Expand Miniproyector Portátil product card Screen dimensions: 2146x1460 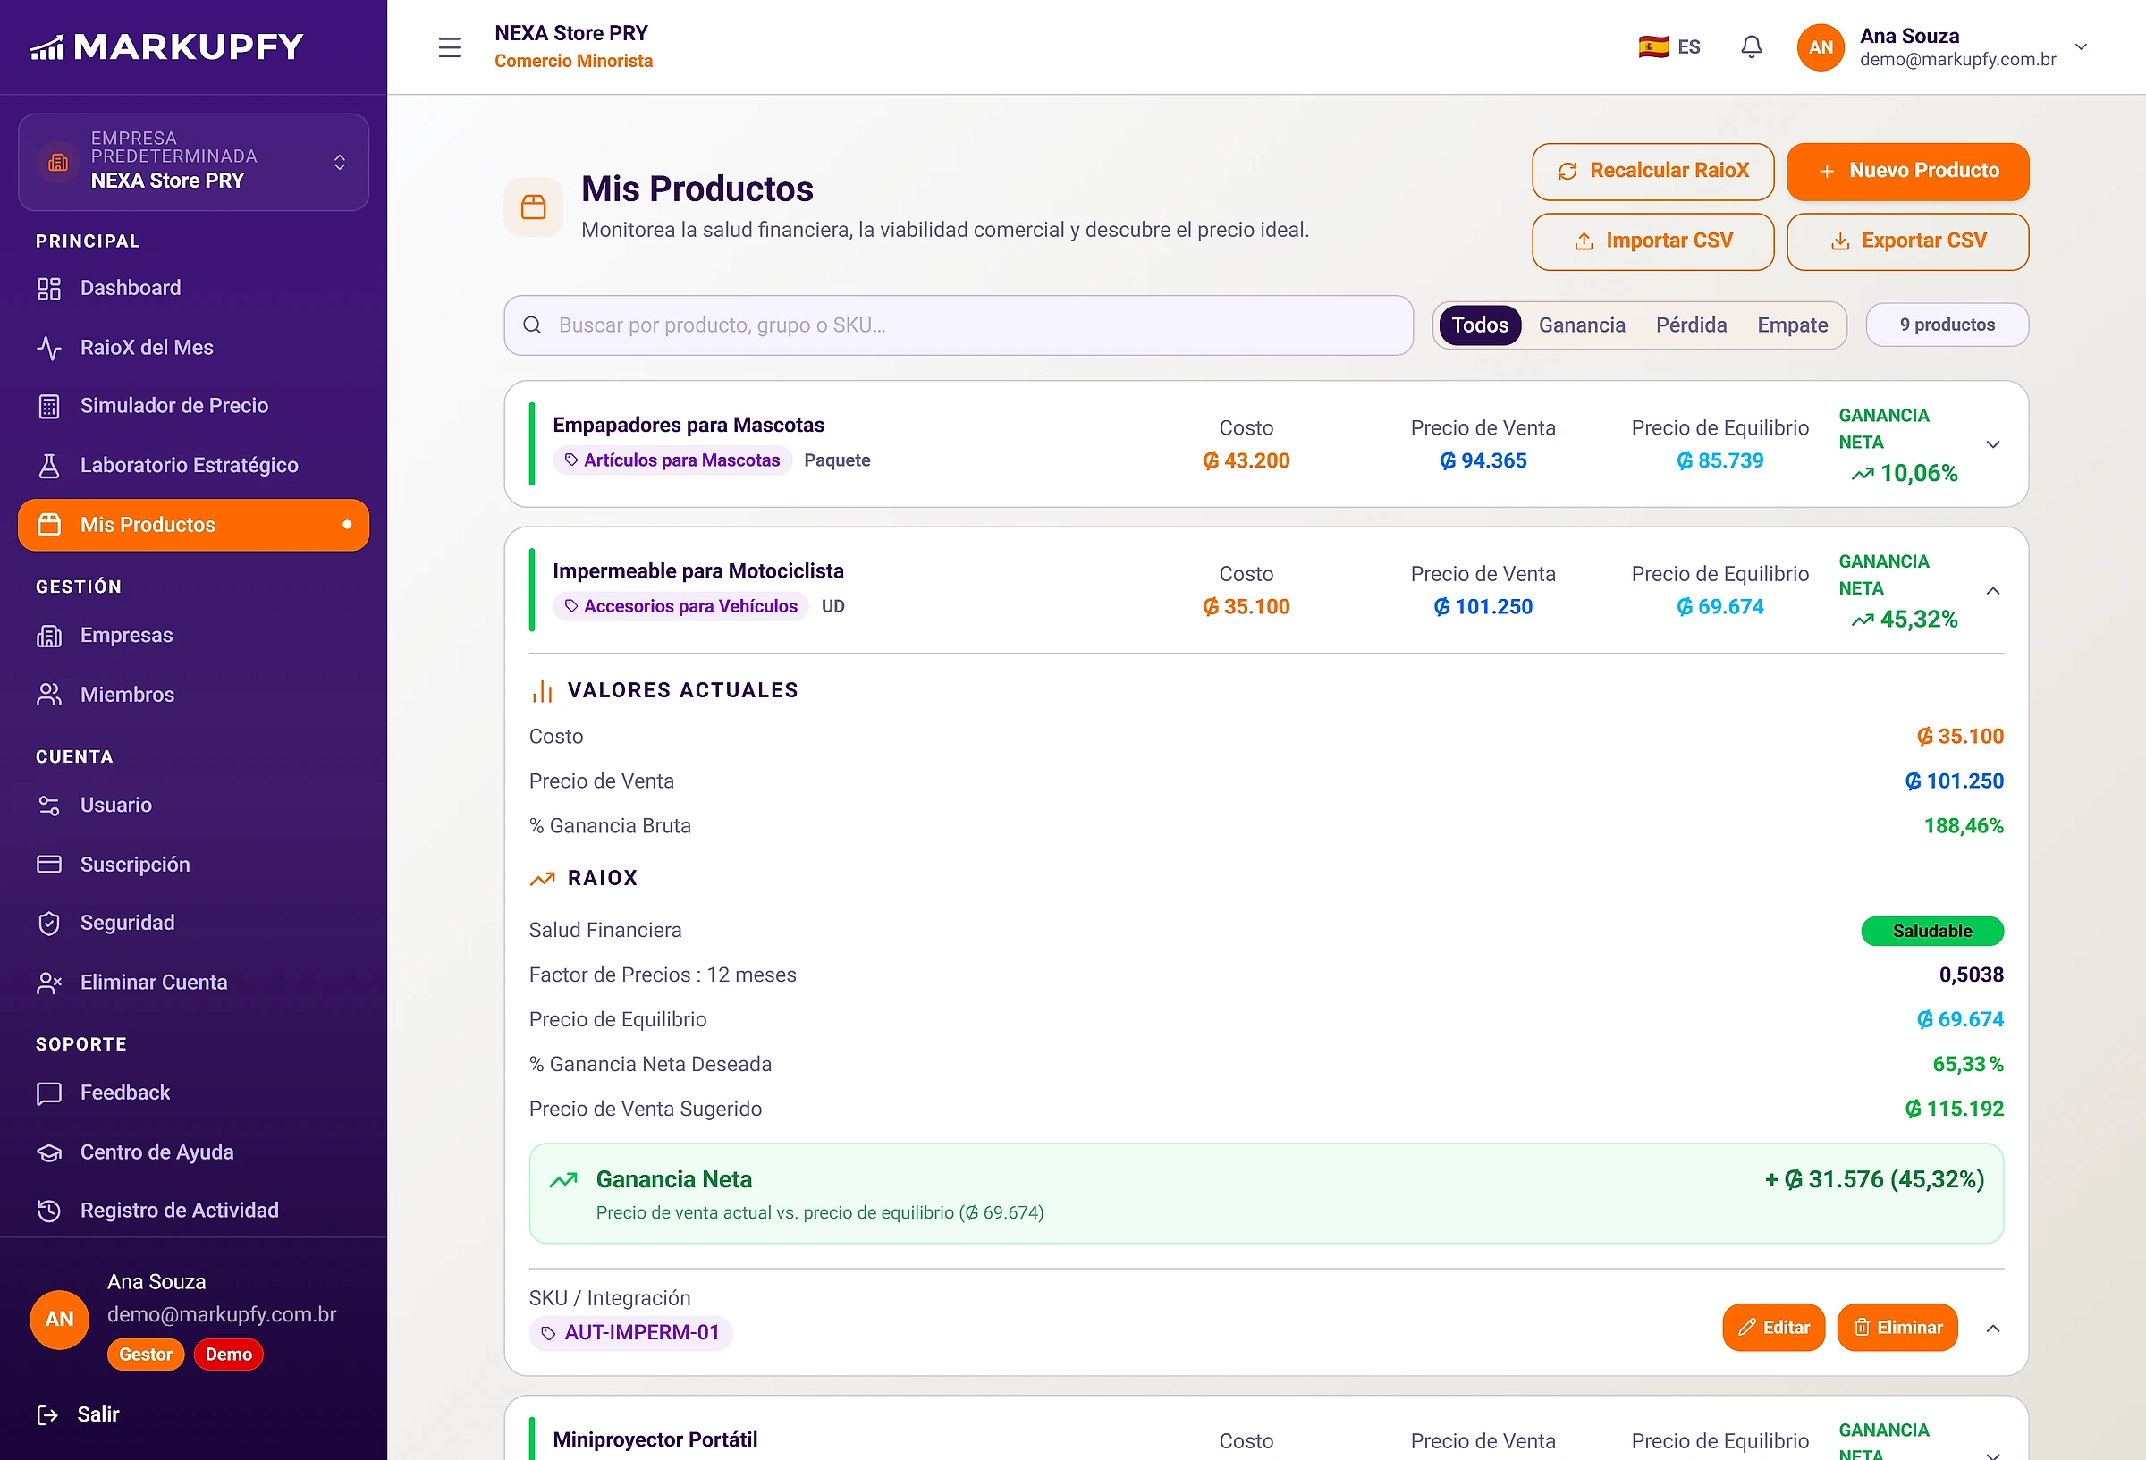(x=1993, y=1455)
